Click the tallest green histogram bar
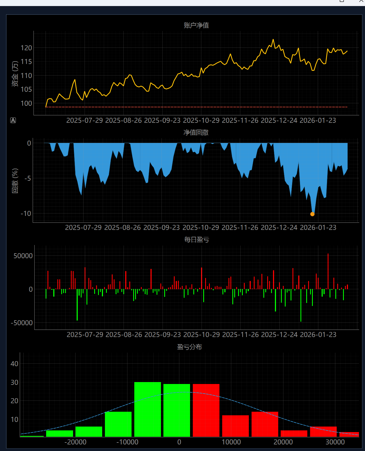The width and height of the screenshot is (365, 451). pyautogui.click(x=147, y=409)
